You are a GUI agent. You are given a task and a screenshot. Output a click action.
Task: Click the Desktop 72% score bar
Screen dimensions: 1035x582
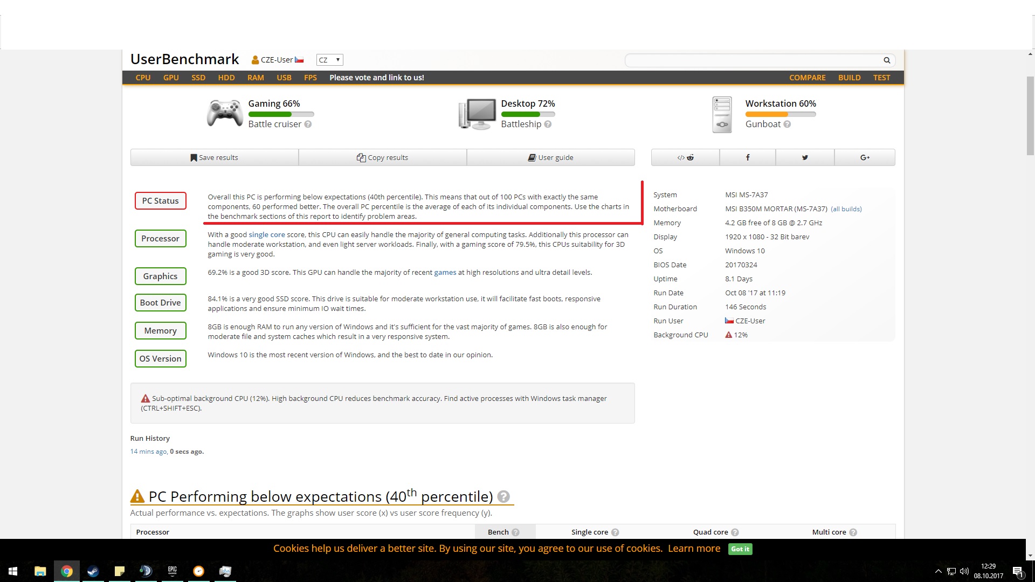click(x=528, y=114)
